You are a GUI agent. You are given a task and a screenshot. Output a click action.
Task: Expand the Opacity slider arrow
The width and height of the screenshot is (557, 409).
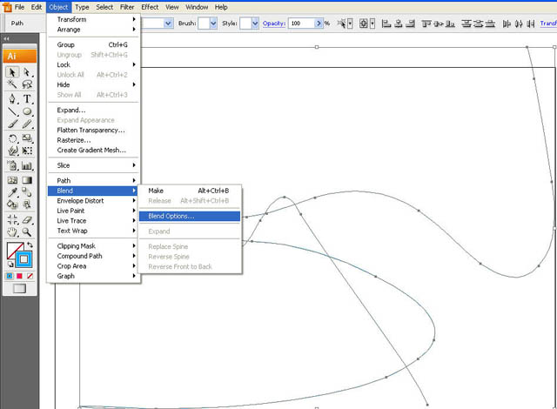(319, 23)
